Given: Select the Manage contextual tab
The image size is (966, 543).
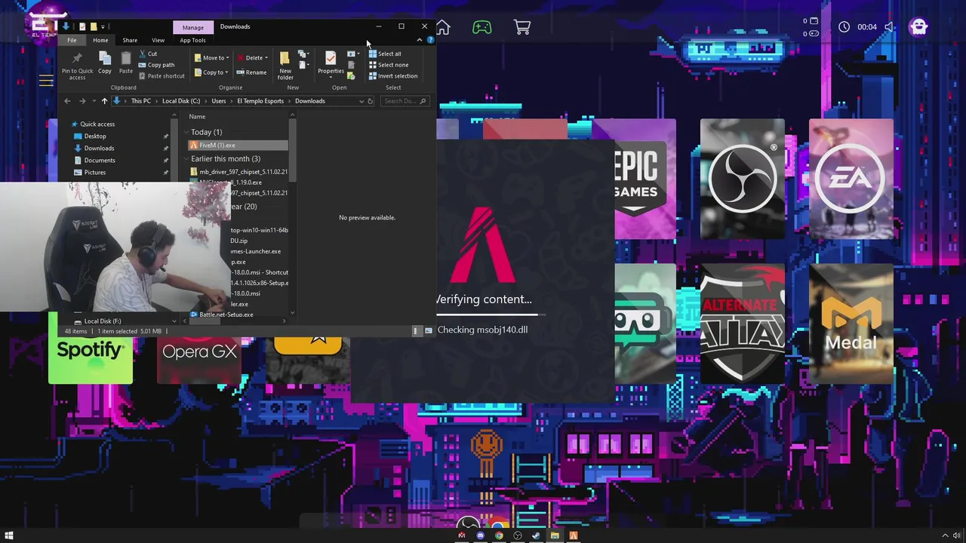Looking at the screenshot, I should [x=192, y=27].
